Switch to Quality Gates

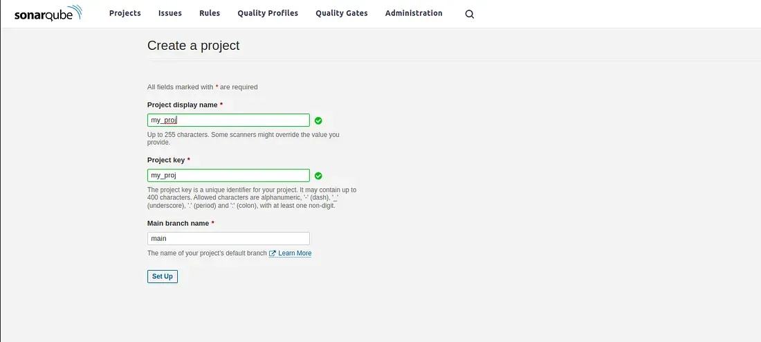(x=342, y=13)
